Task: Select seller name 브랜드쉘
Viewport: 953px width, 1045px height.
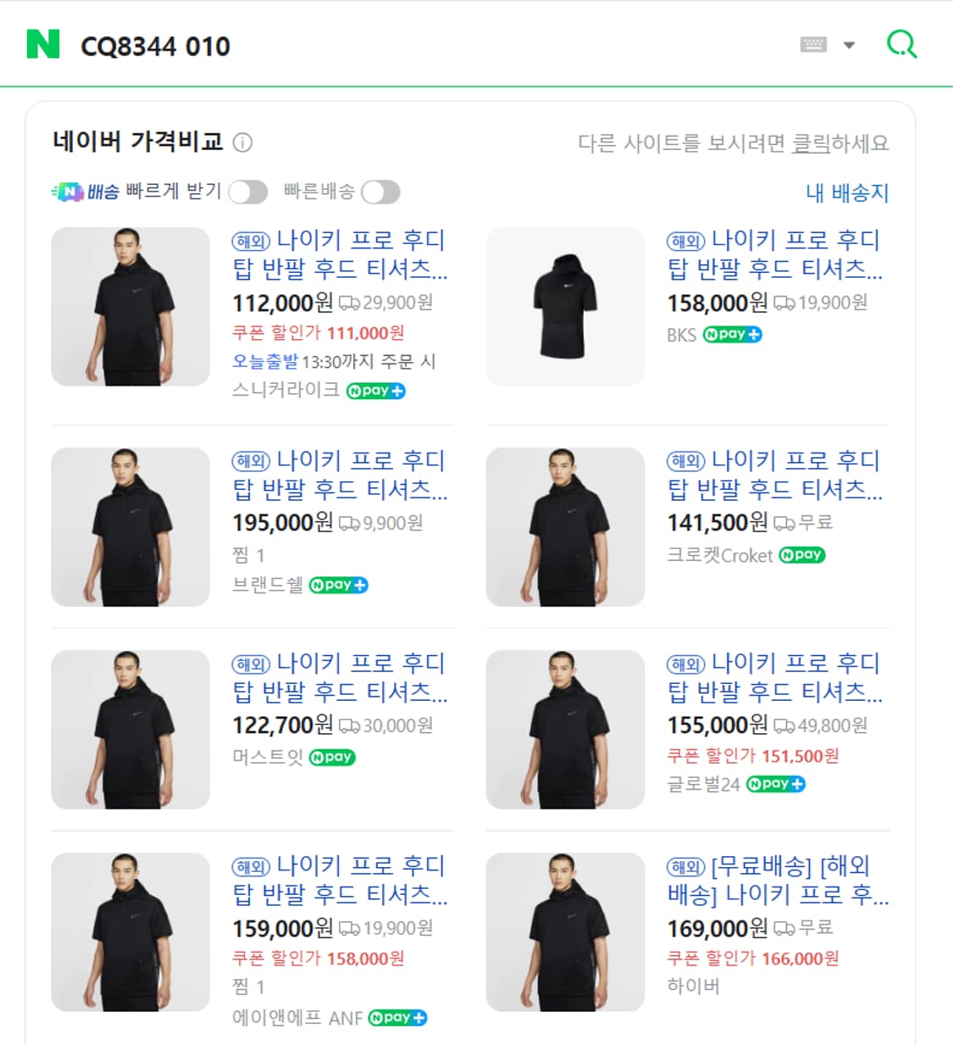Action: pos(268,585)
